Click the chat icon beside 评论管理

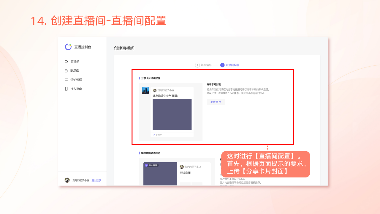66,80
